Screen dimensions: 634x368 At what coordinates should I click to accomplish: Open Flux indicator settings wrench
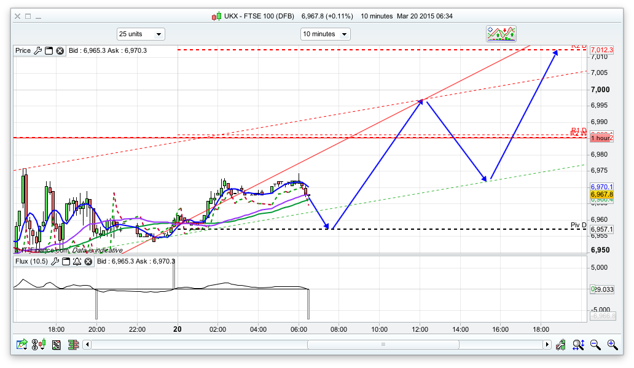55,262
